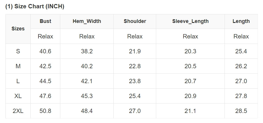
Task: Click the Relax label under Sleeve_Length
Action: [190, 36]
